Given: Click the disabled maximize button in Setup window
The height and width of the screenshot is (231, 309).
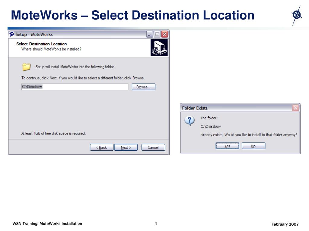Looking at the screenshot, I should 157,34.
